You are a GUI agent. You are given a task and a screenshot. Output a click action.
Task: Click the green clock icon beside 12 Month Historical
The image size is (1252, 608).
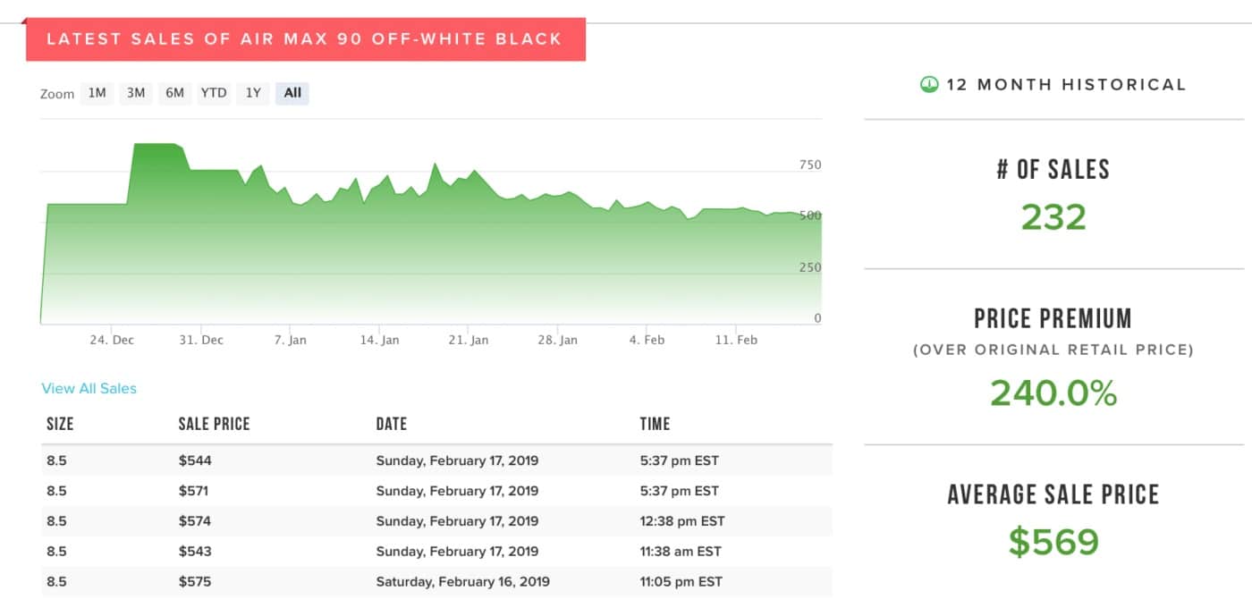point(929,85)
